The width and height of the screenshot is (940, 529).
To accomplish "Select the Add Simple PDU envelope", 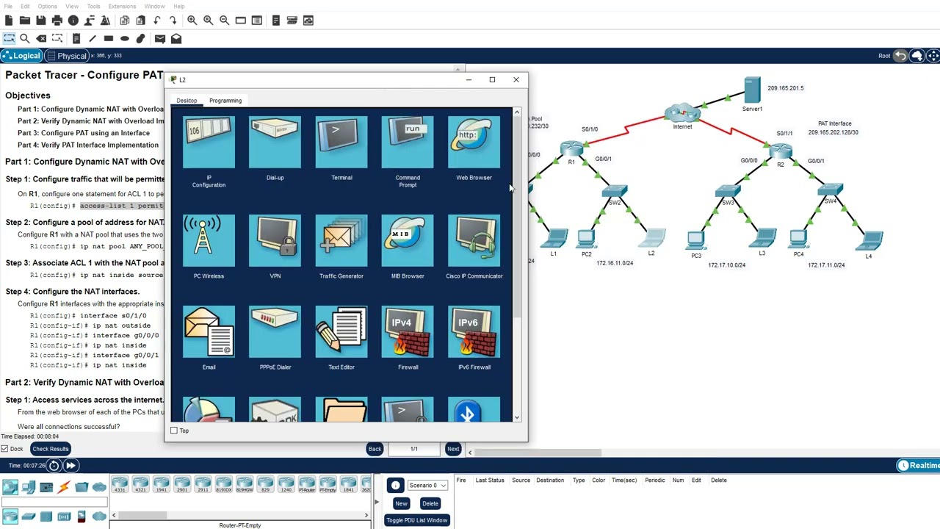I will (x=160, y=38).
